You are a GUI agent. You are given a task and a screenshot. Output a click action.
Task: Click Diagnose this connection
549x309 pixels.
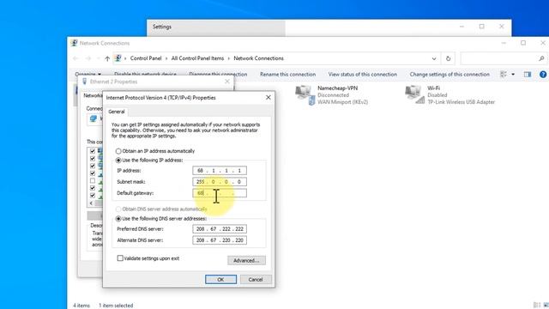coord(218,75)
